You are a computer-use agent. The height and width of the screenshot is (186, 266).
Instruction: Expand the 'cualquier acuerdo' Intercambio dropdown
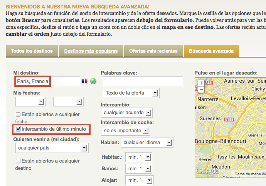click(x=127, y=113)
